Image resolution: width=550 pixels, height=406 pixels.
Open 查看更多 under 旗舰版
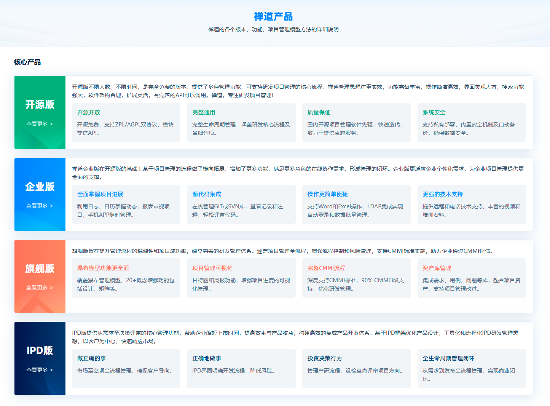tap(40, 288)
